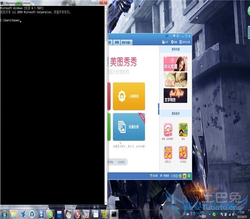Click the skin/settings icon in Meitu title bar
The height and width of the screenshot is (219, 250).
[178, 36]
